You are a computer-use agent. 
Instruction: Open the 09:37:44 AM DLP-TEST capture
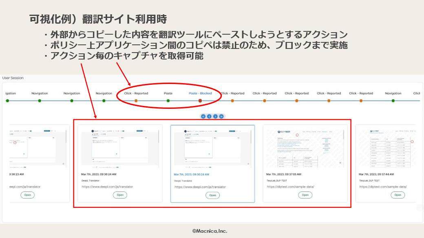click(x=398, y=195)
